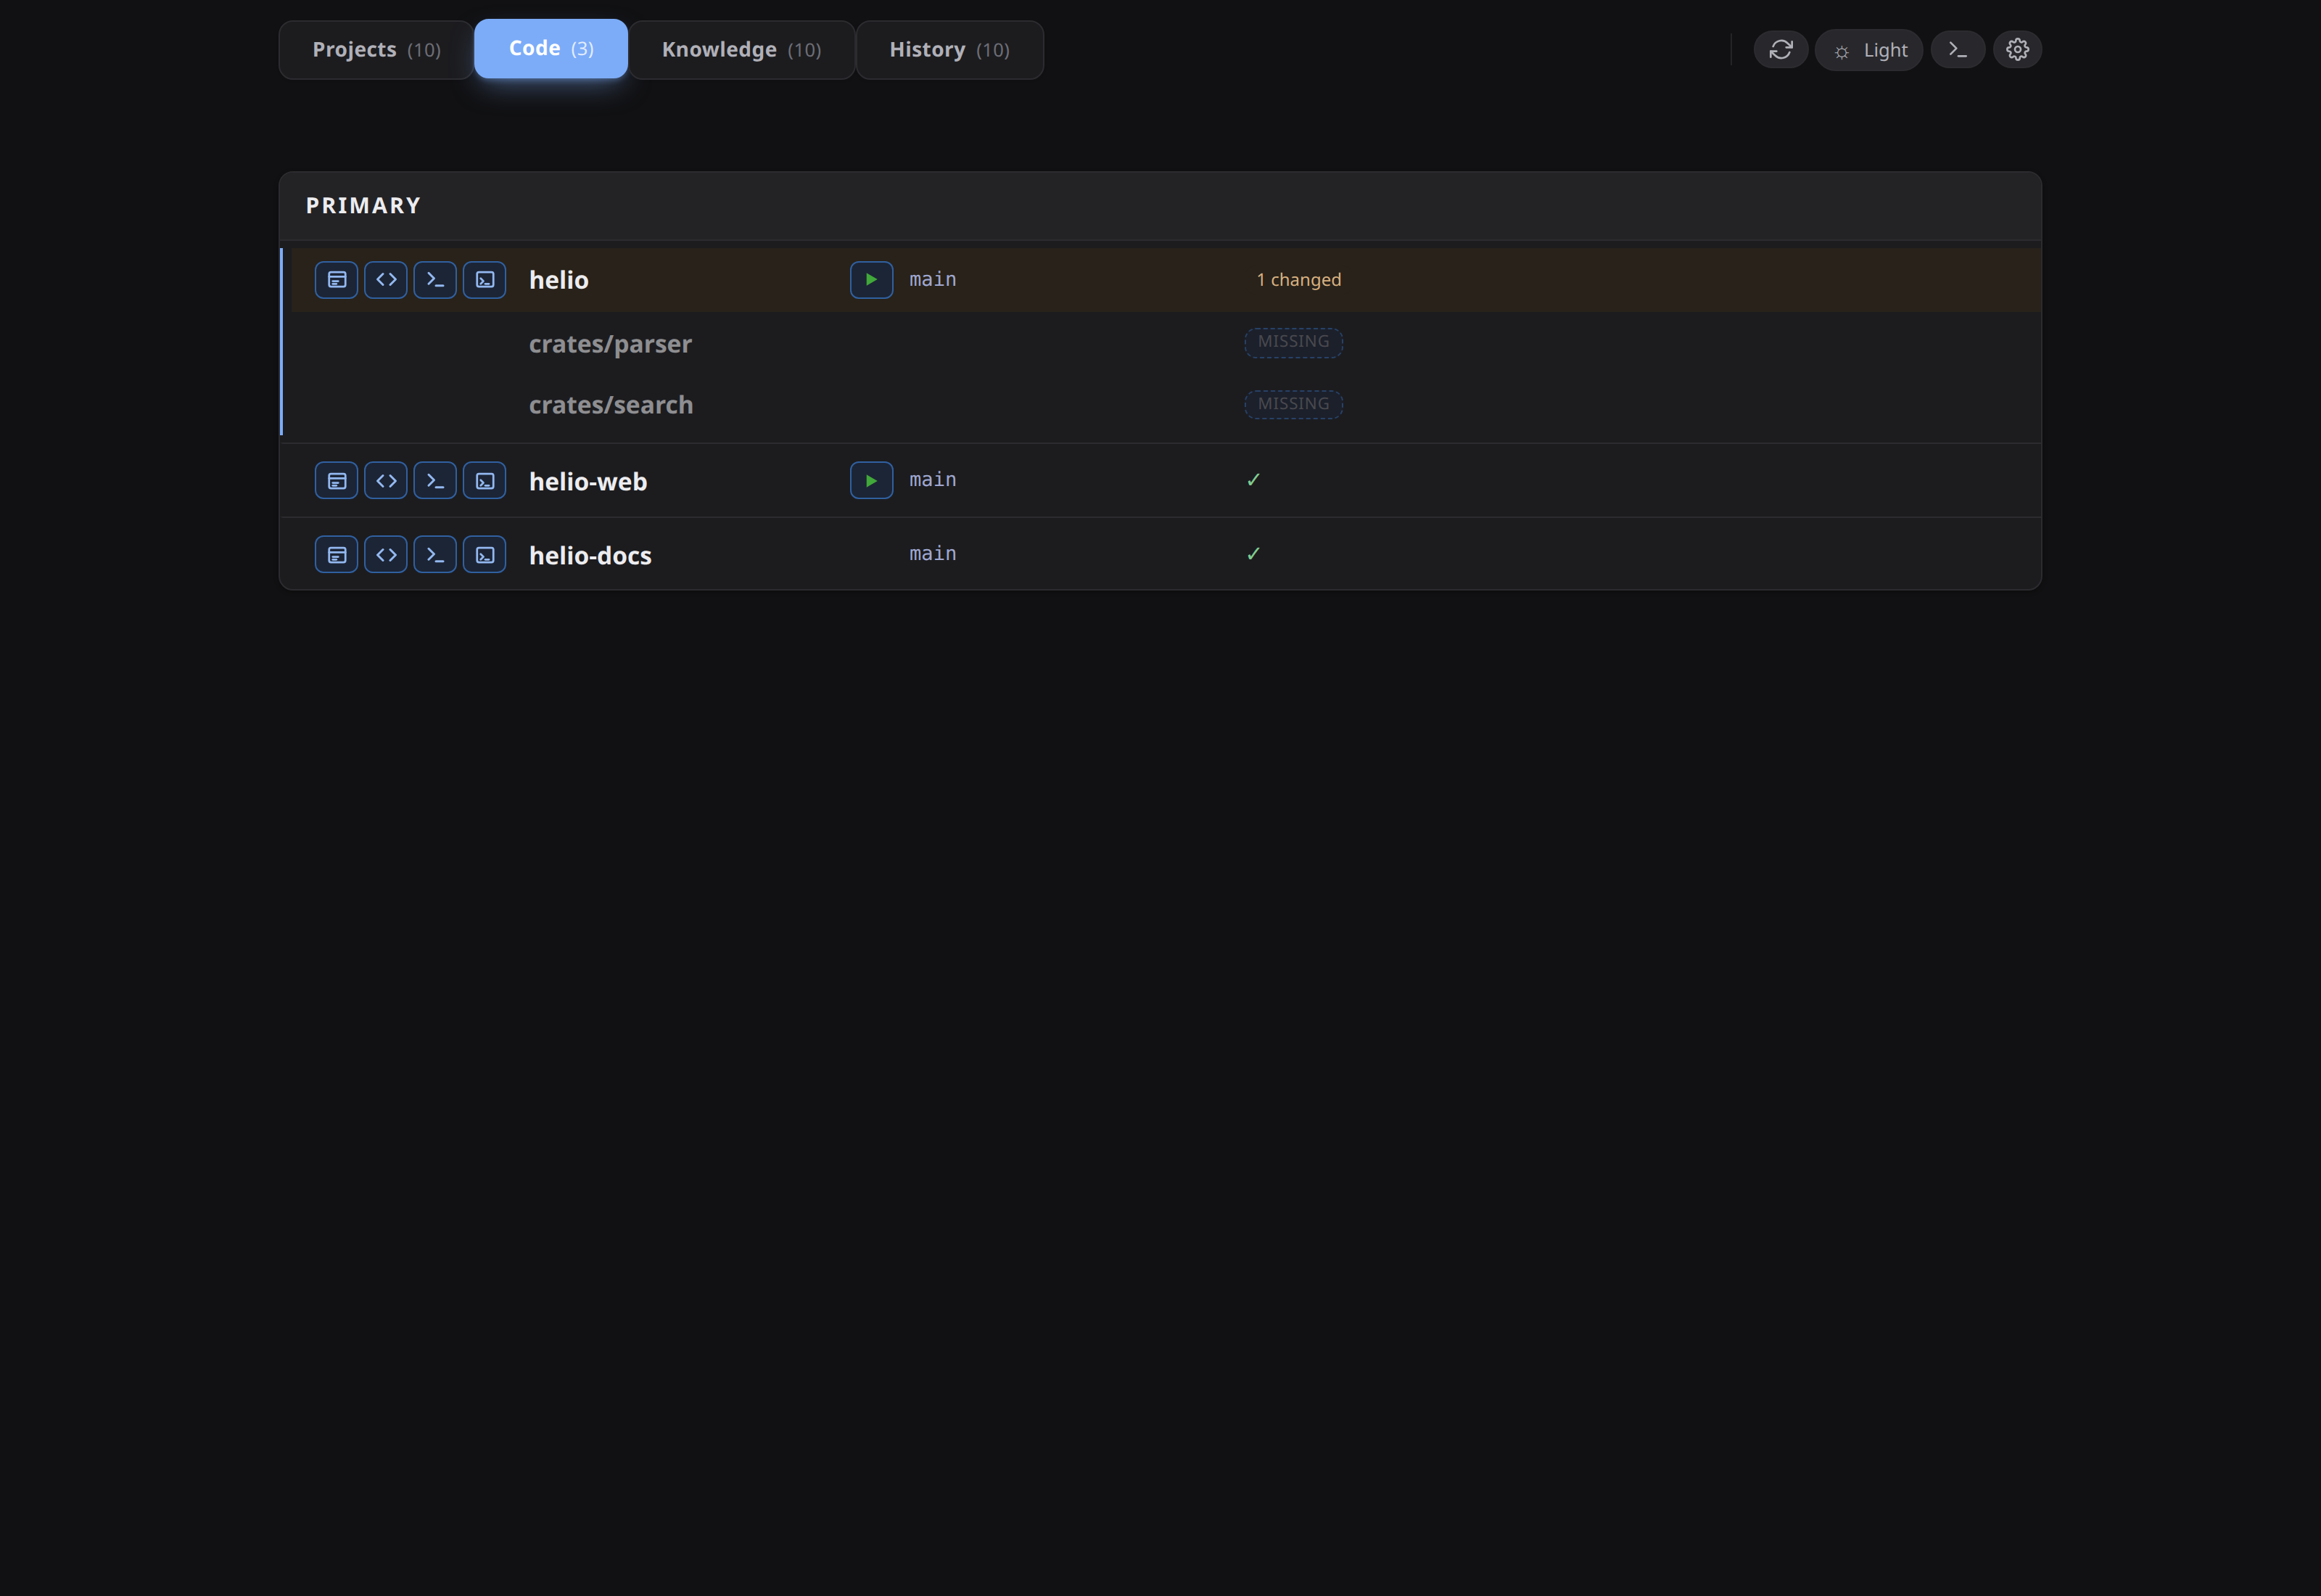This screenshot has height=1596, width=2321.
Task: Click the refresh icon in the top-right toolbar
Action: [x=1780, y=49]
